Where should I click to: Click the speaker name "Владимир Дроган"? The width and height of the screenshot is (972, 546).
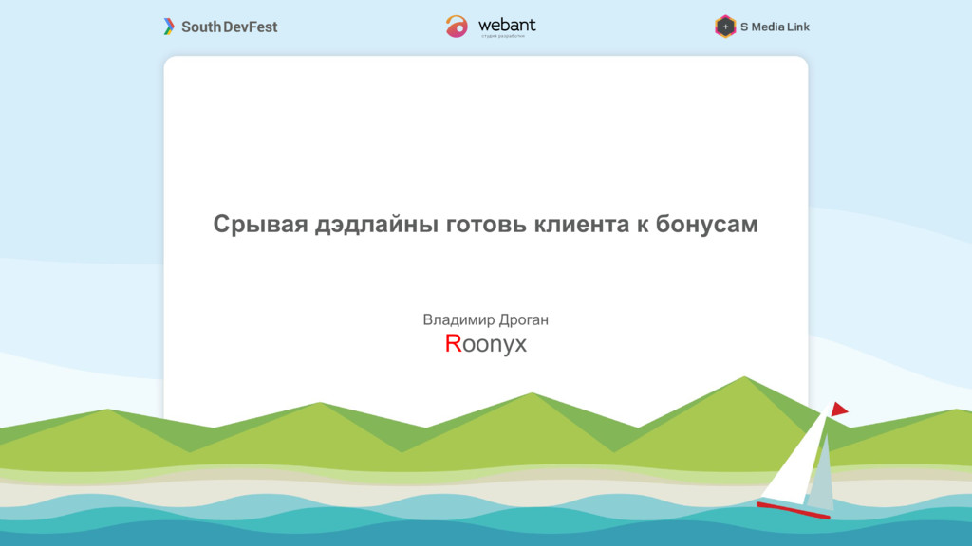(485, 319)
